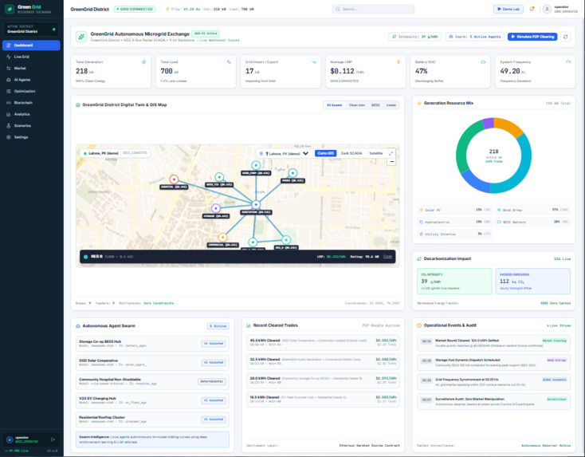Image resolution: width=585 pixels, height=457 pixels.
Task: Select All Assets map filter
Action: point(334,105)
